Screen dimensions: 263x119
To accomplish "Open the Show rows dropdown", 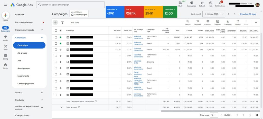I will pyautogui.click(x=213, y=115).
